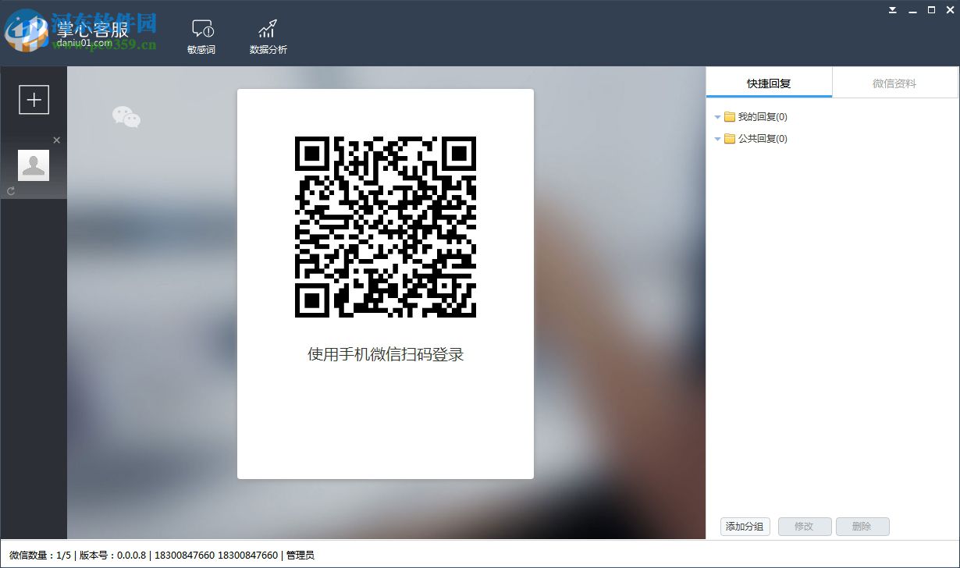Click the WeChat logo icon
Image resolution: width=960 pixels, height=568 pixels.
pos(126,117)
